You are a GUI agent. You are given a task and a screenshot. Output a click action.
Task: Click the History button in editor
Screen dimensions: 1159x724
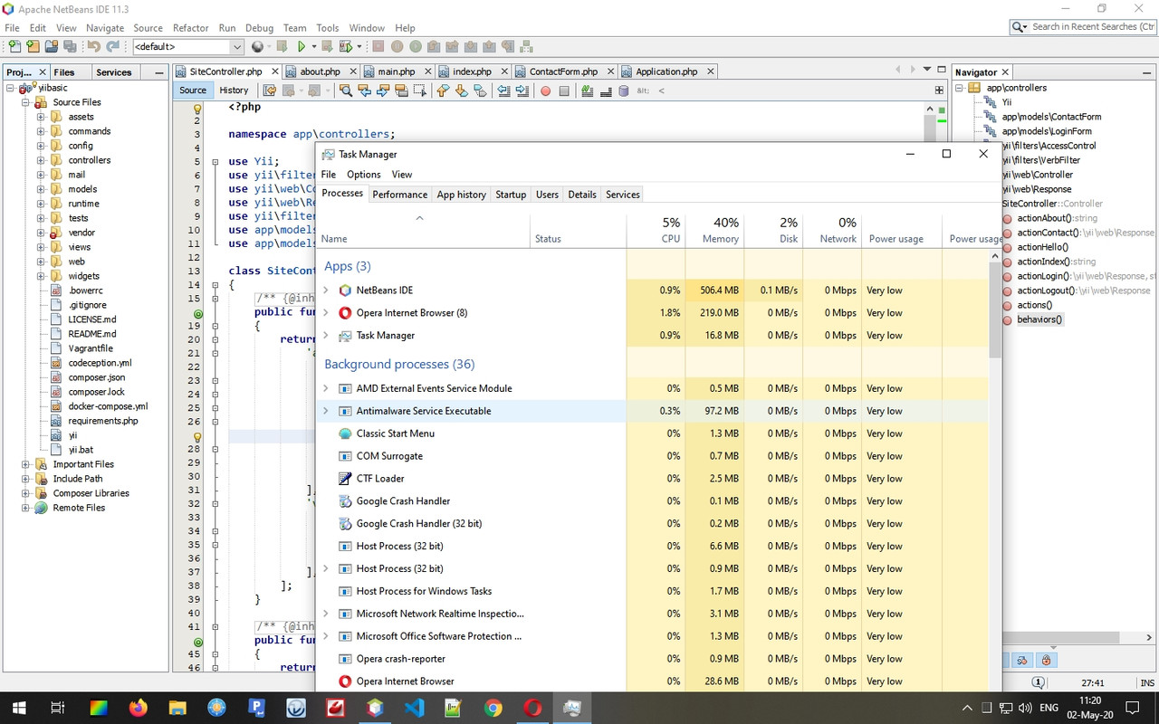pos(234,90)
